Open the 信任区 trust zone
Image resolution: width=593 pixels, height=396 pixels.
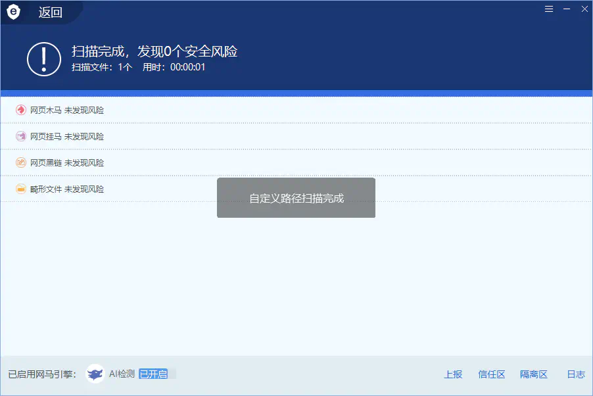491,374
